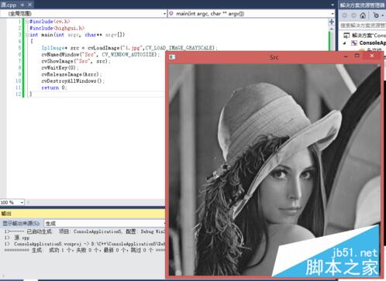The image size is (386, 281).
Task: Collapse the #include region on line 1
Action: (x=27, y=22)
